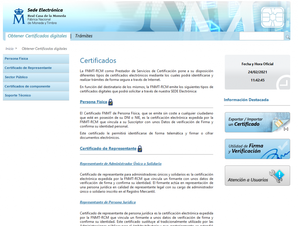Click the Sede Electrónica header title
This screenshot has height=226, width=298.
point(45,10)
